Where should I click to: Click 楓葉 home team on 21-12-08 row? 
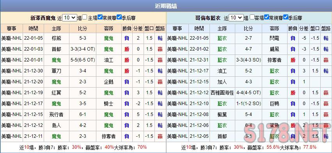(222, 114)
